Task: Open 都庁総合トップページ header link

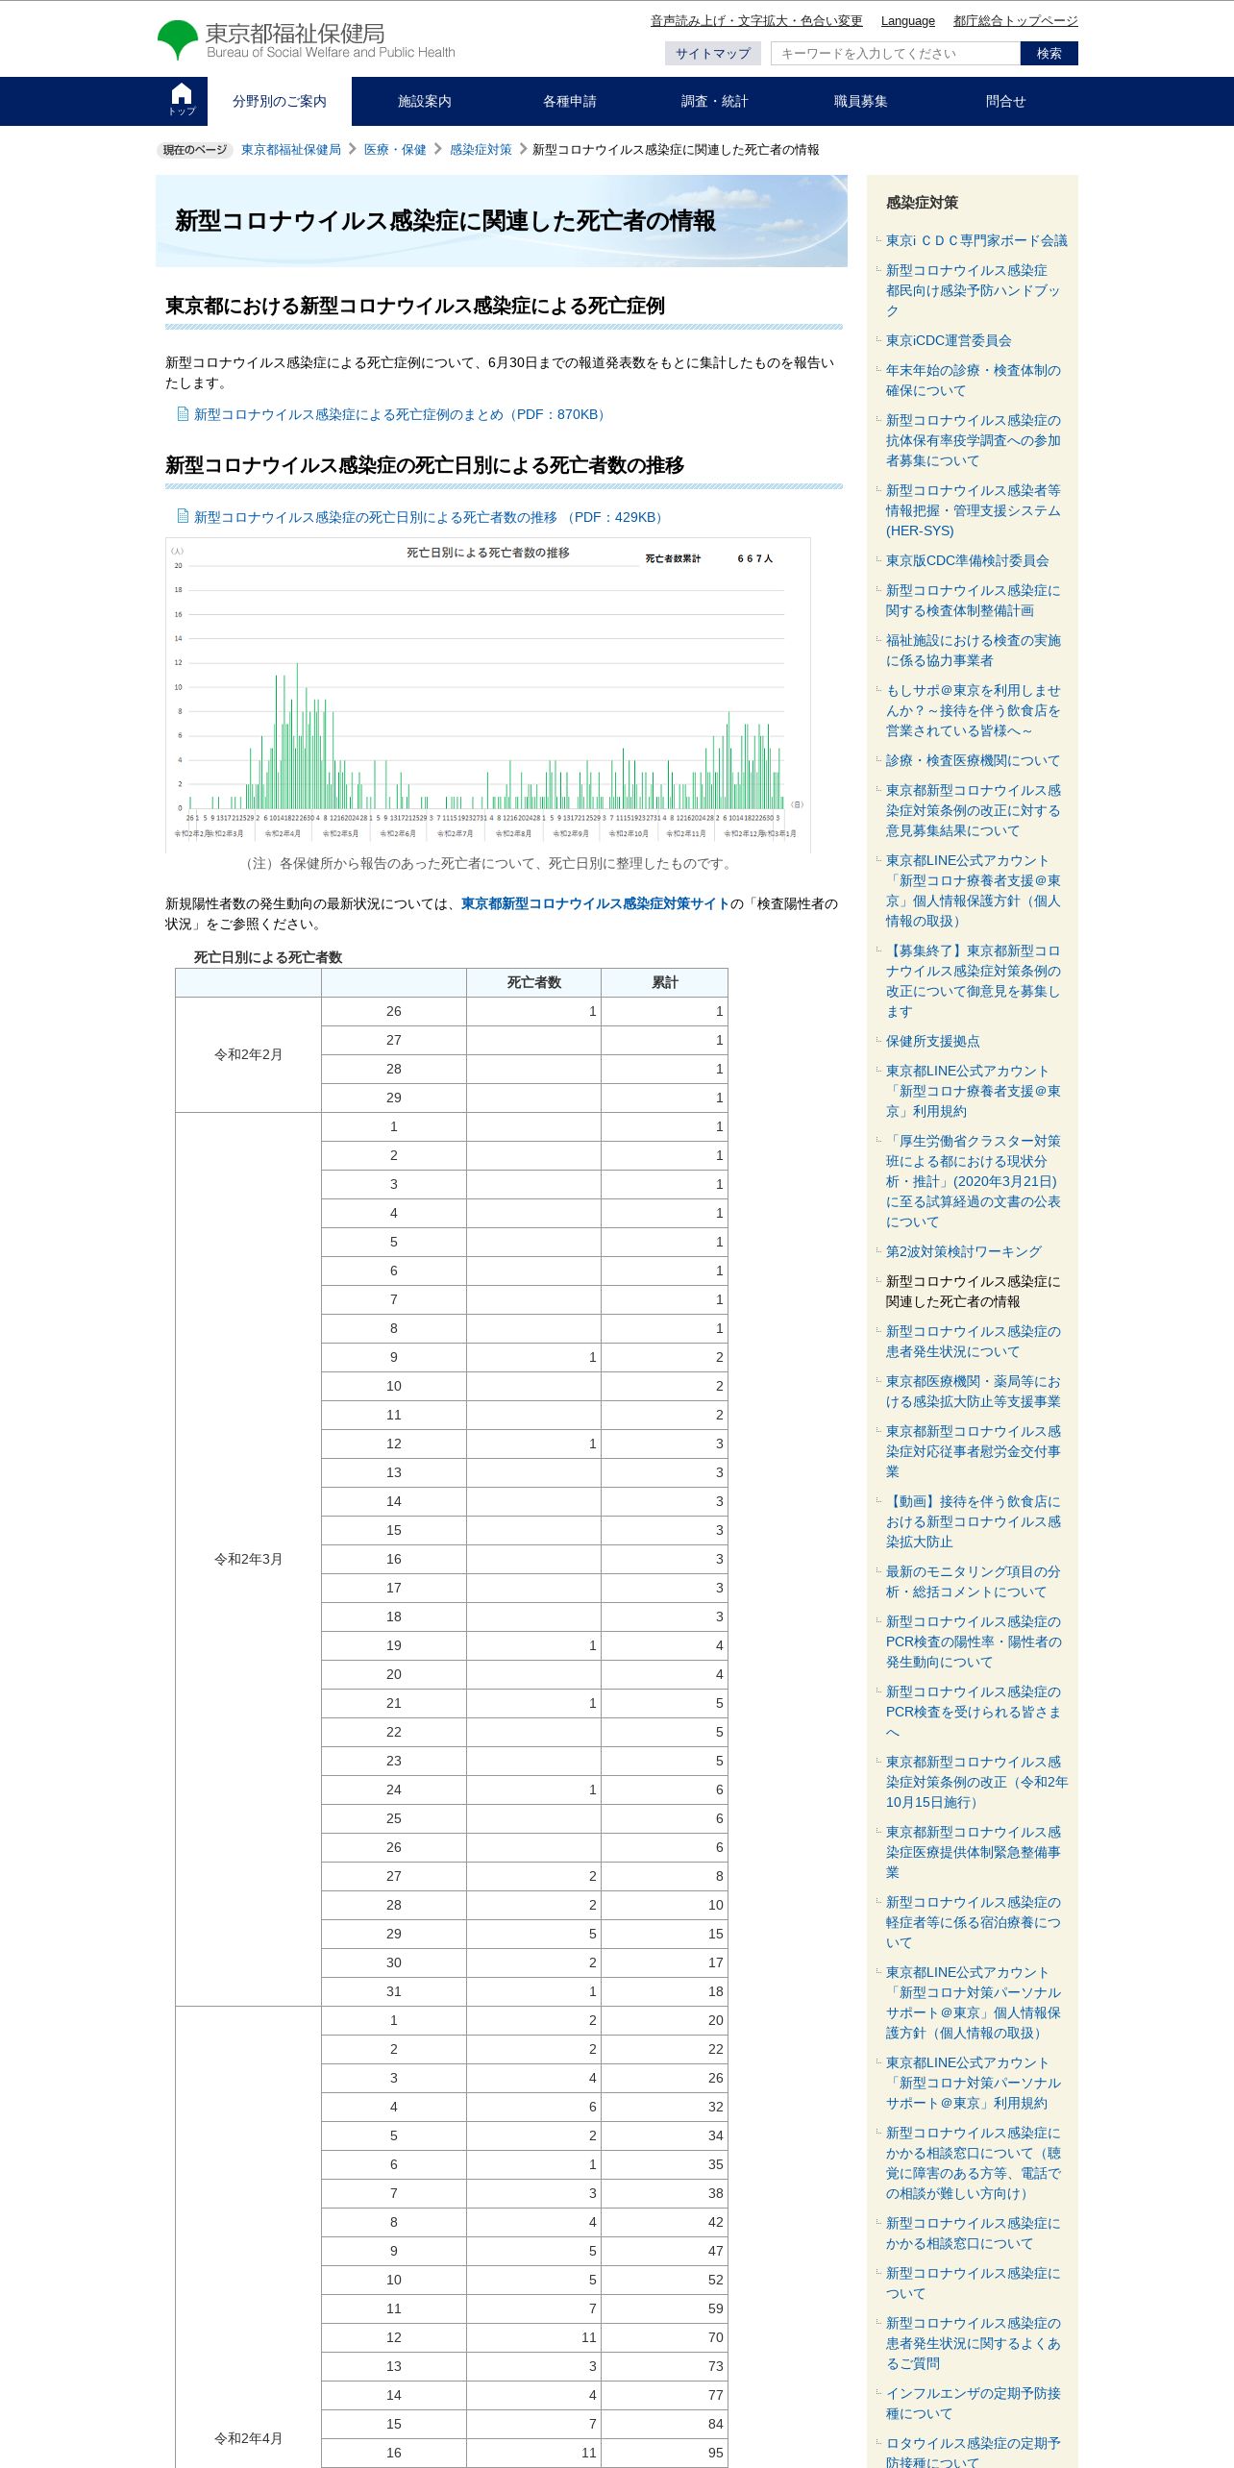Action: tap(1015, 21)
